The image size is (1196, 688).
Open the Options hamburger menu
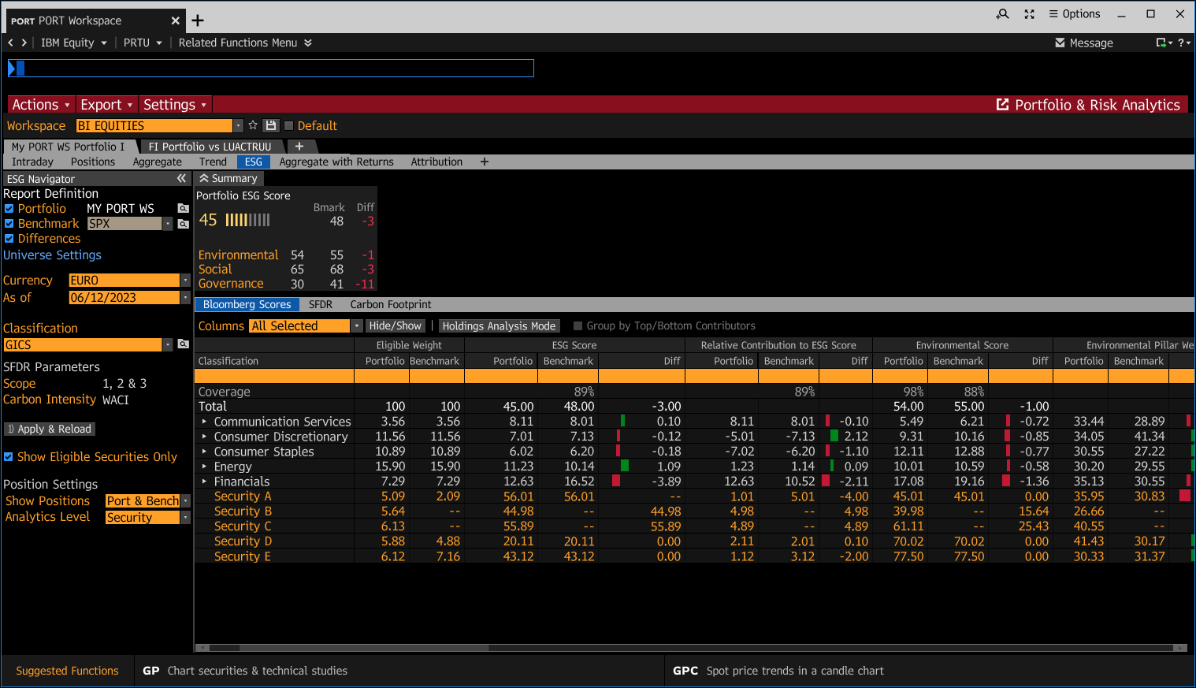1075,14
